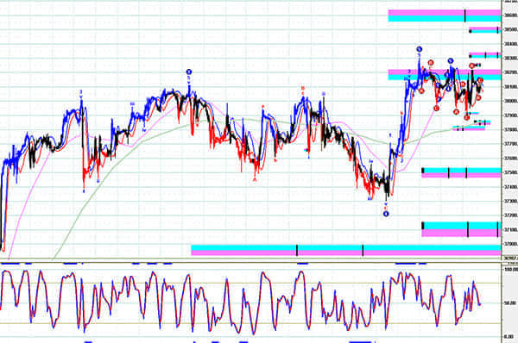The height and width of the screenshot is (343, 518).
Task: Select the topmost magenta-cyan zone bar near 38600
Action: click(x=445, y=16)
